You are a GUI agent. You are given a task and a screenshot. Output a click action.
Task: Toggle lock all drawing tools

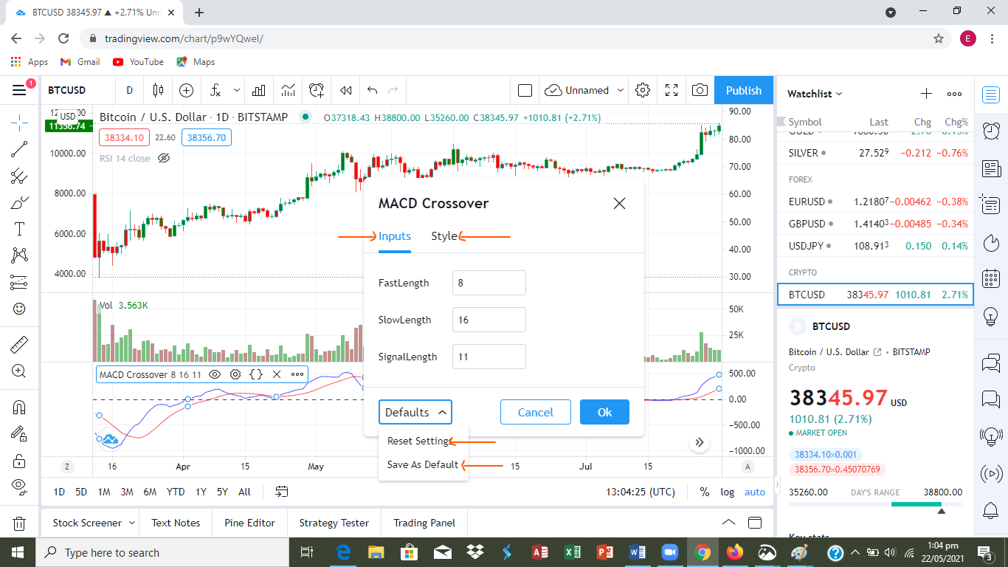pos(19,461)
